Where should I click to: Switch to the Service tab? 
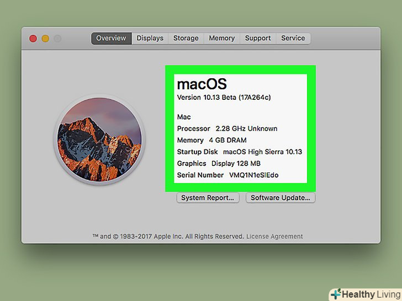point(293,38)
